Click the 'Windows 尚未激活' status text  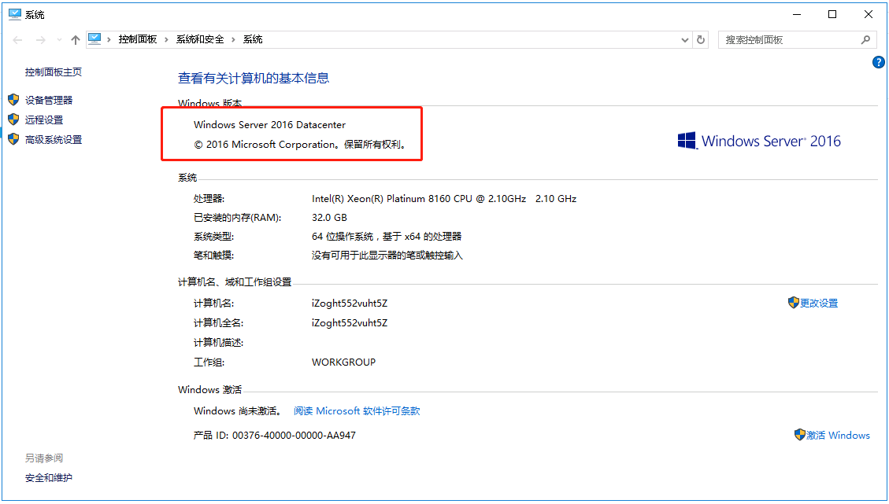(238, 411)
